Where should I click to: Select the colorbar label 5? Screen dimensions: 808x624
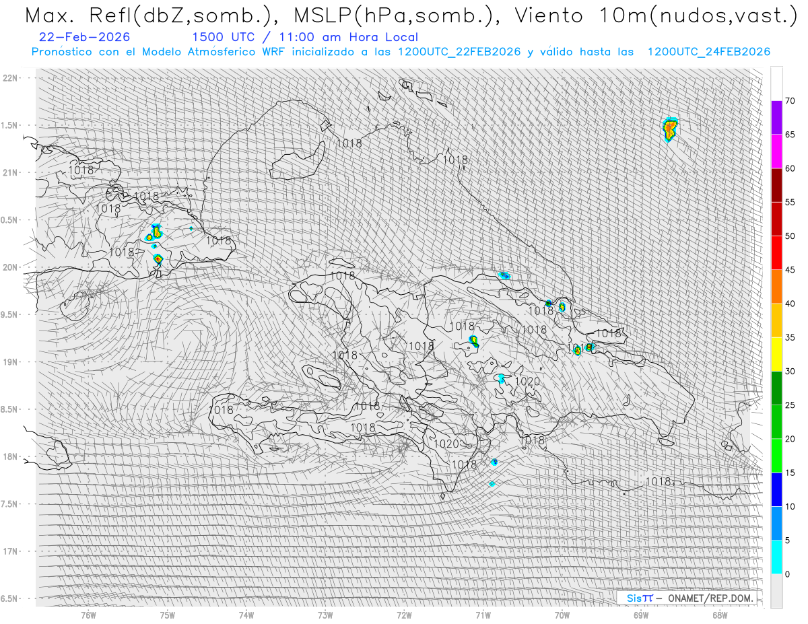(x=787, y=540)
